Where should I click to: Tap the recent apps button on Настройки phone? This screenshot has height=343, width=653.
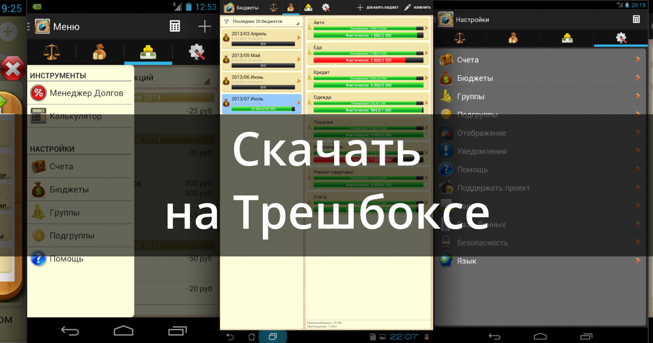click(x=587, y=335)
